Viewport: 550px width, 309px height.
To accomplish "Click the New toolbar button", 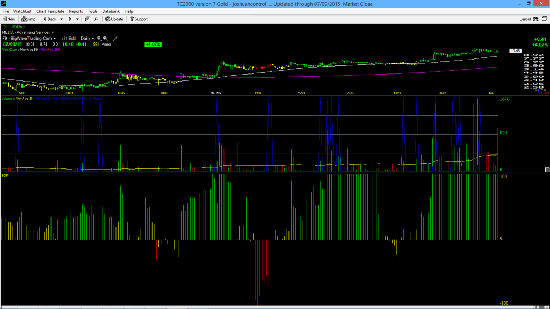I will click(x=9, y=19).
